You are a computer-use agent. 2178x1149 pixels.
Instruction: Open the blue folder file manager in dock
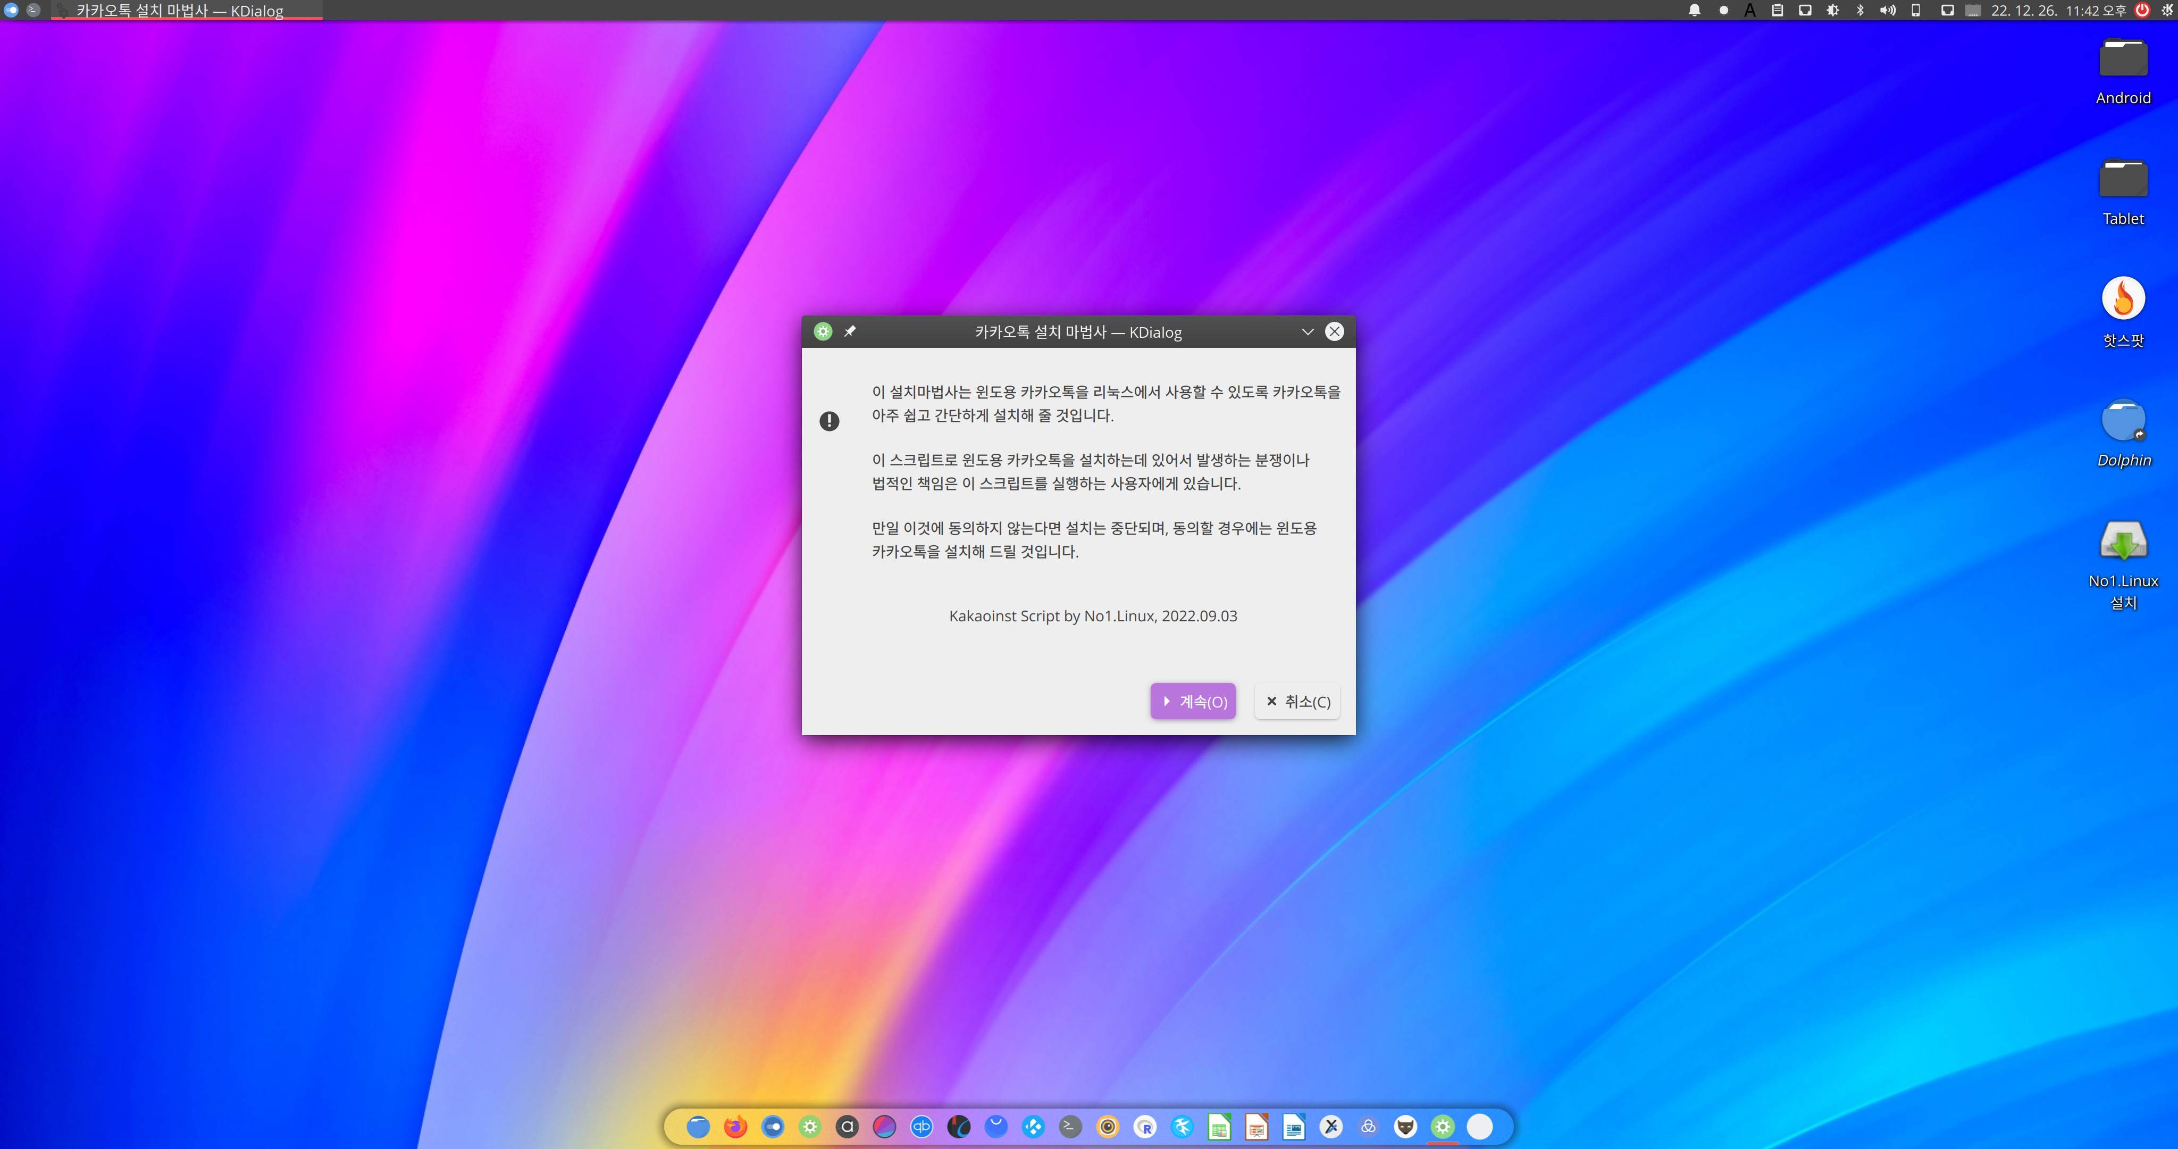[x=698, y=1126]
